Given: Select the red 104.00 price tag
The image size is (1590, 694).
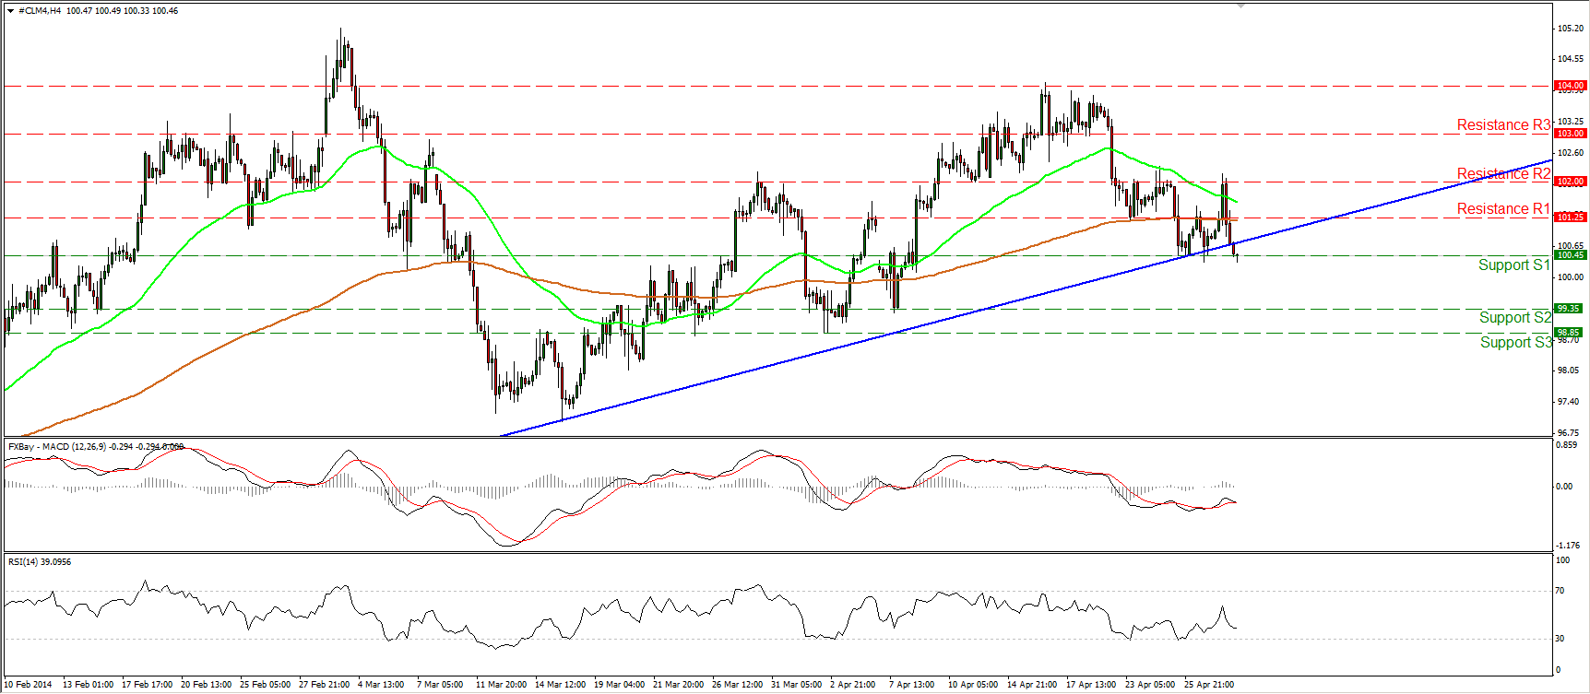Looking at the screenshot, I should pyautogui.click(x=1570, y=86).
